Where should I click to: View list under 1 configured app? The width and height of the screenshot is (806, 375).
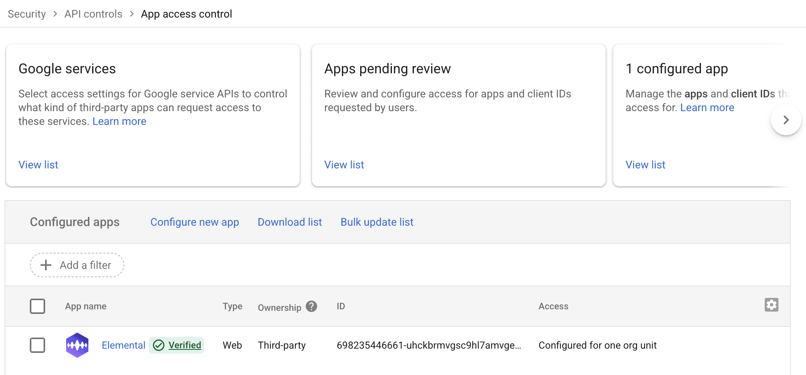(645, 165)
